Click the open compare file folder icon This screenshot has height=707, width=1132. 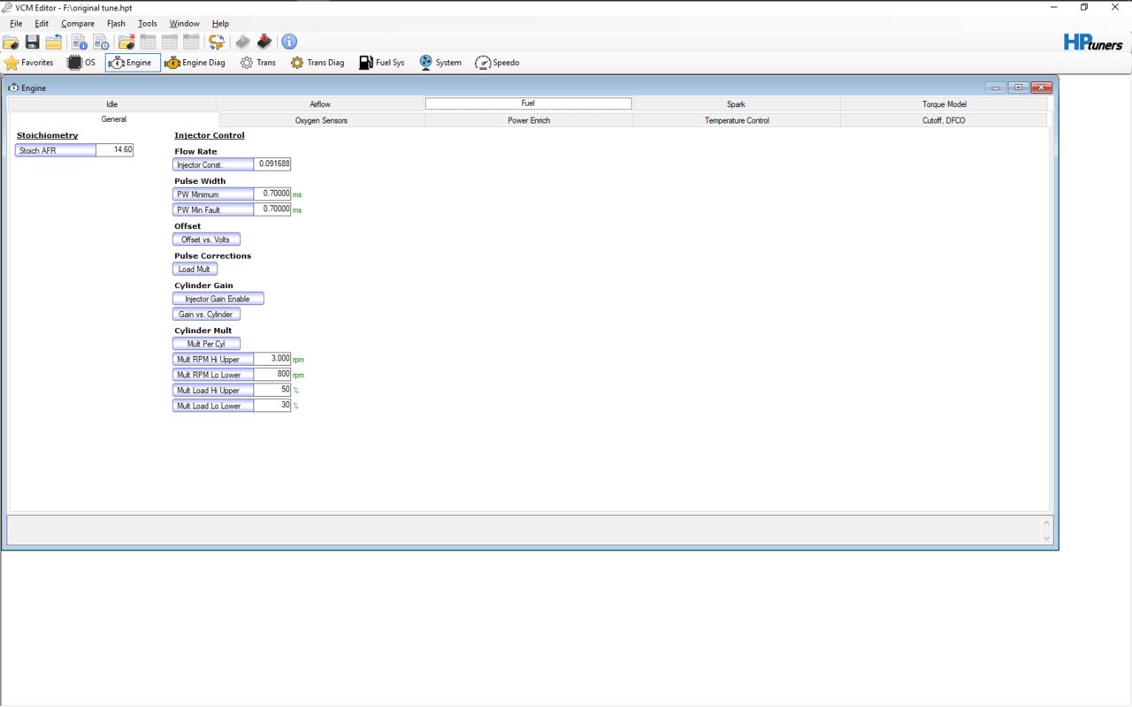126,42
